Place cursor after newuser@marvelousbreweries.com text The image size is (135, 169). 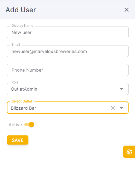(87, 52)
